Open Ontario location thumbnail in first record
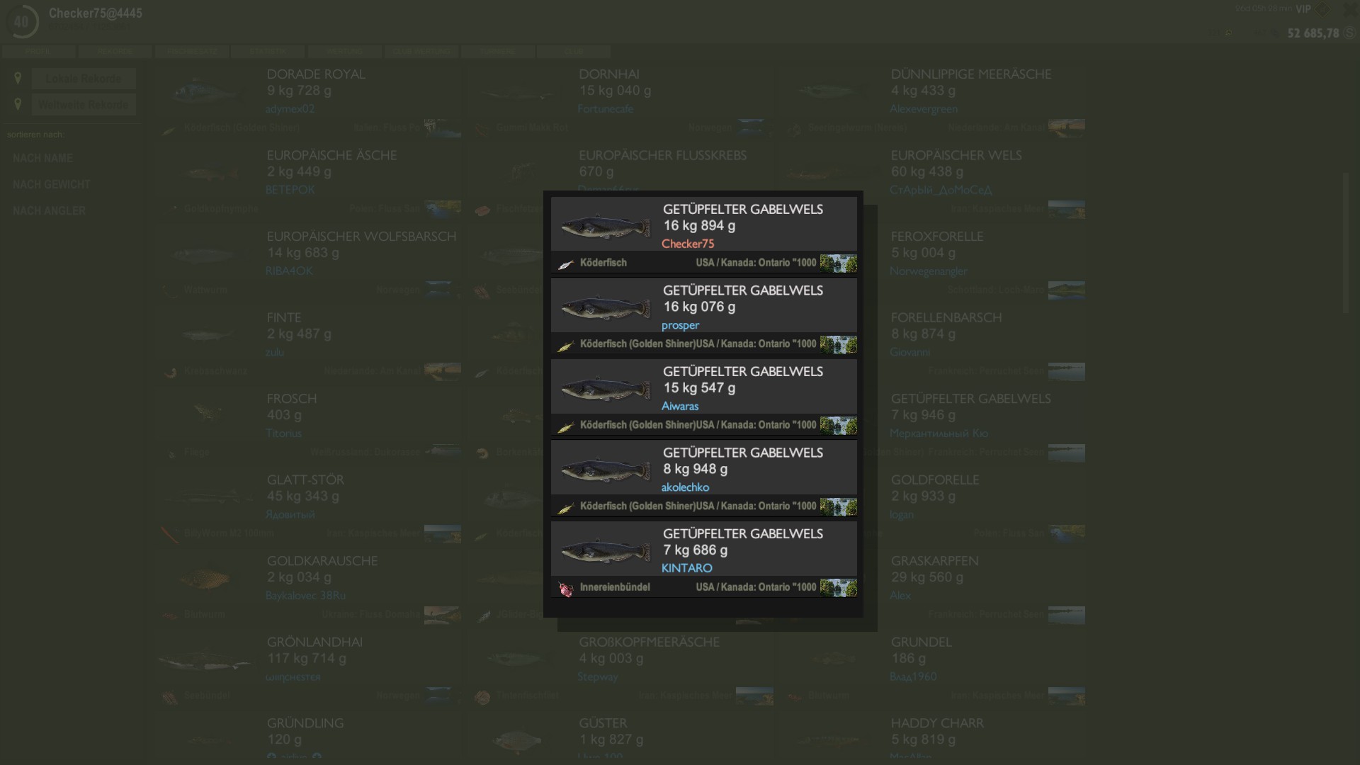 coord(838,263)
